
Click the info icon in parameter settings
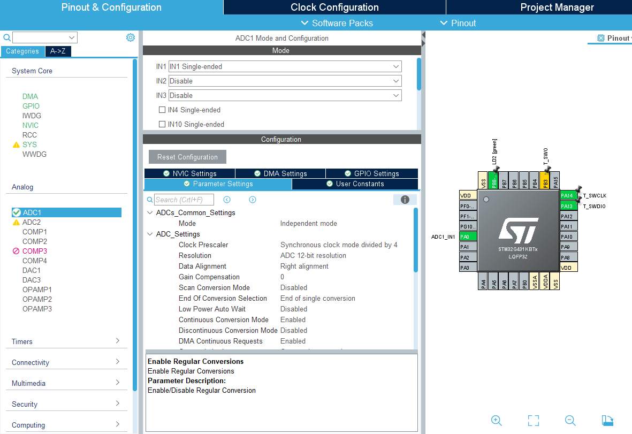[405, 200]
